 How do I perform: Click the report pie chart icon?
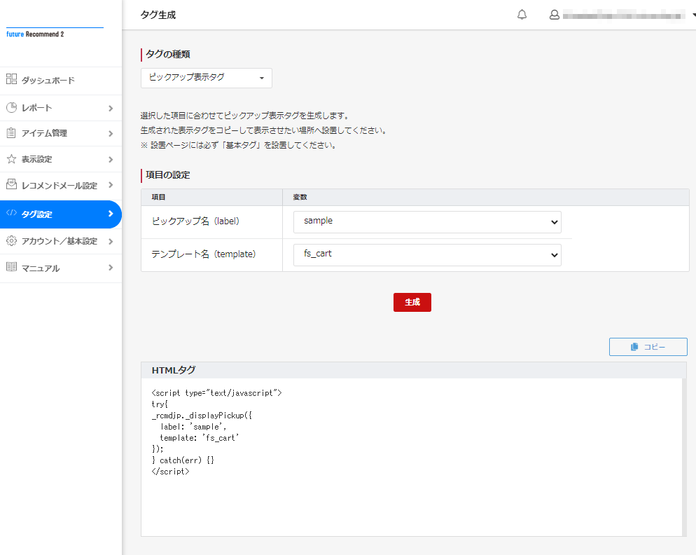11,107
